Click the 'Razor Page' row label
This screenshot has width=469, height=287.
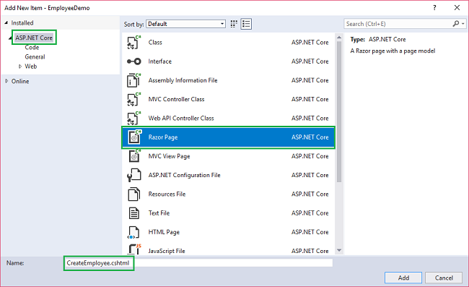[x=163, y=137]
